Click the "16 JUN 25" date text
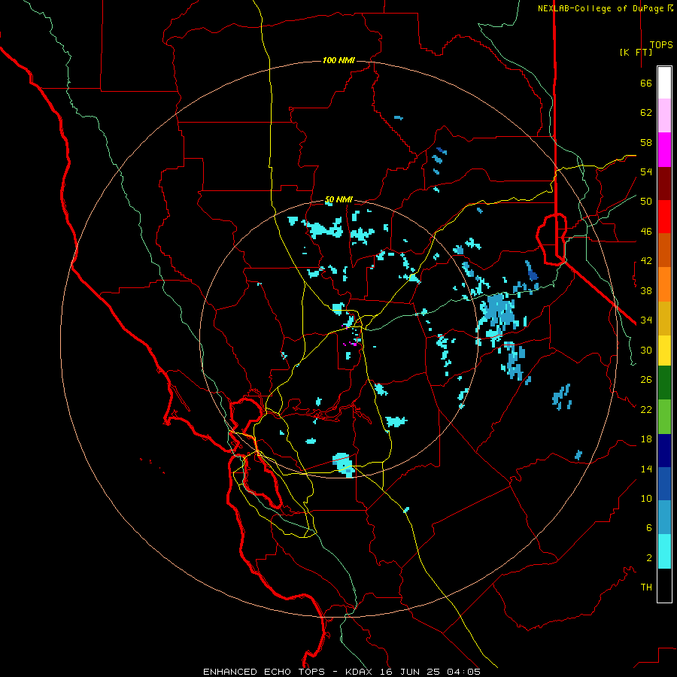 [x=410, y=672]
